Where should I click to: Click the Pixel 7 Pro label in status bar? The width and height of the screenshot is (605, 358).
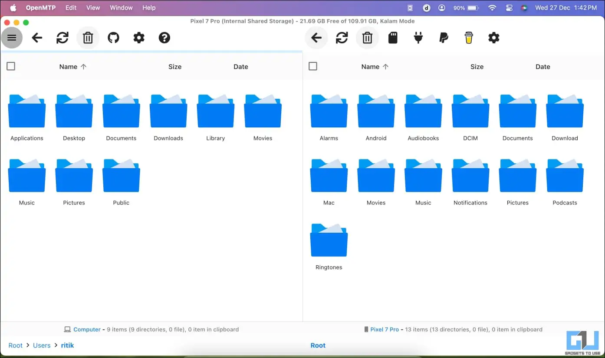pos(385,329)
